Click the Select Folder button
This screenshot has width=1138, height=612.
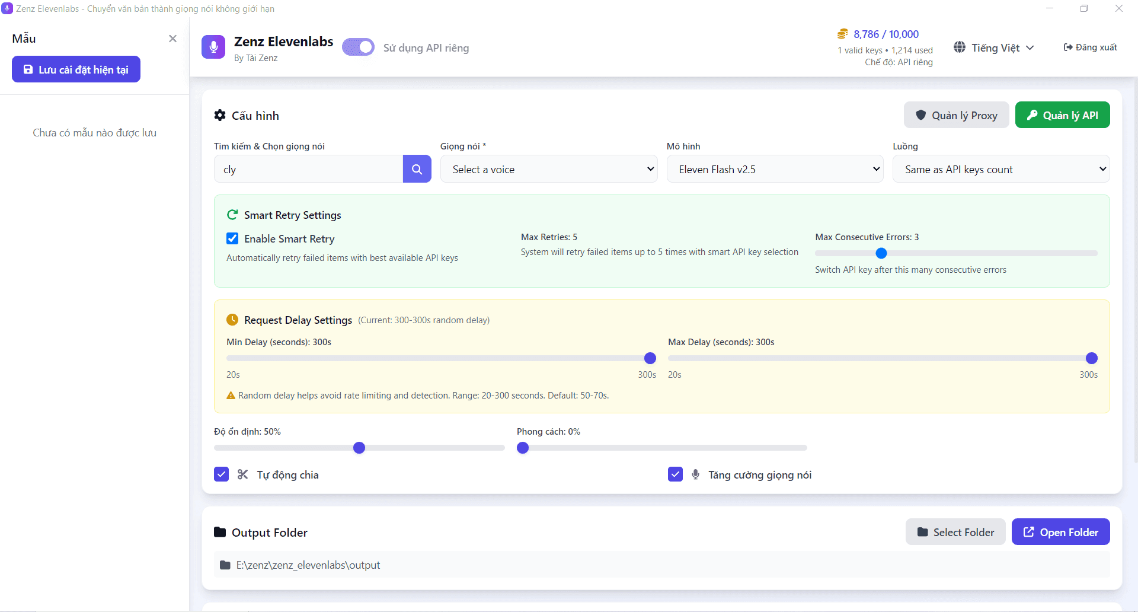click(955, 532)
